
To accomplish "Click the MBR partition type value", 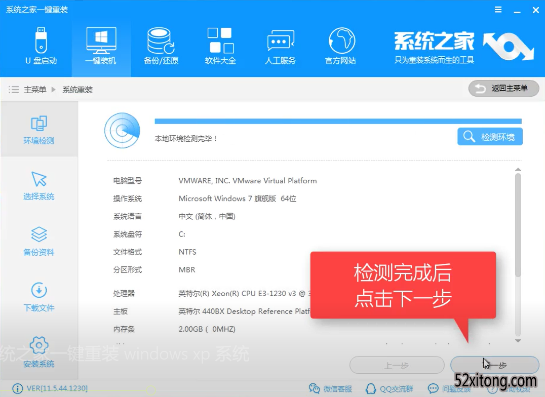I will coord(187,270).
